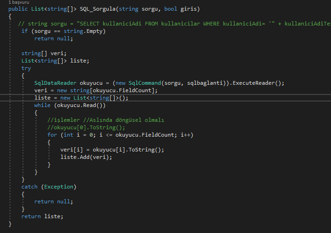Click the 'try' keyword
The image size is (331, 233).
(26, 68)
